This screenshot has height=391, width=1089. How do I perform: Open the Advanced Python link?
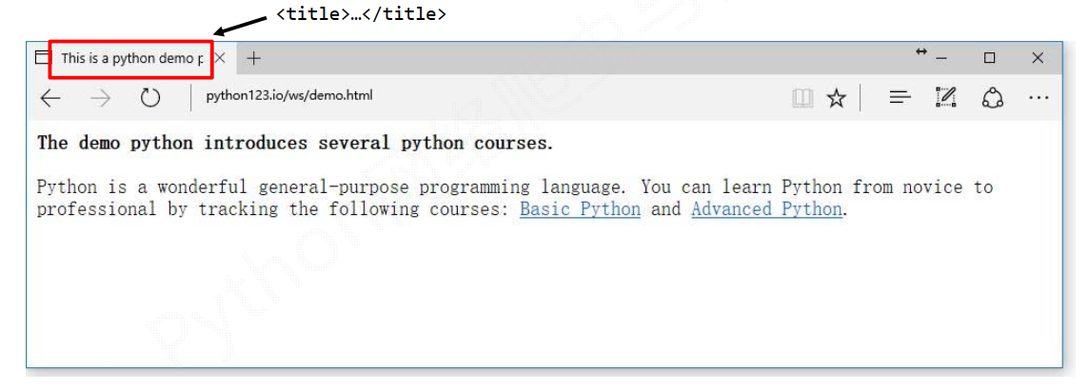[766, 209]
